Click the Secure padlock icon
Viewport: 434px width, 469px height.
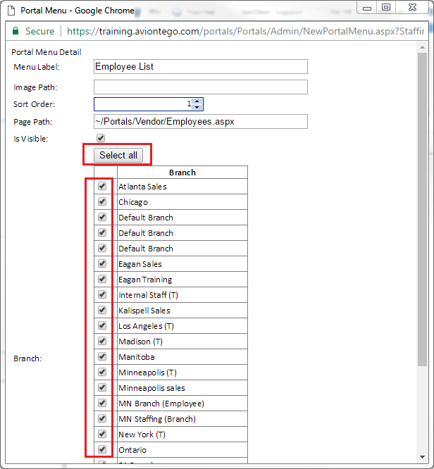[x=15, y=31]
